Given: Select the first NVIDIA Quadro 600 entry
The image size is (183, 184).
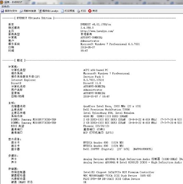Looking at the screenshot, I should tap(103, 142).
